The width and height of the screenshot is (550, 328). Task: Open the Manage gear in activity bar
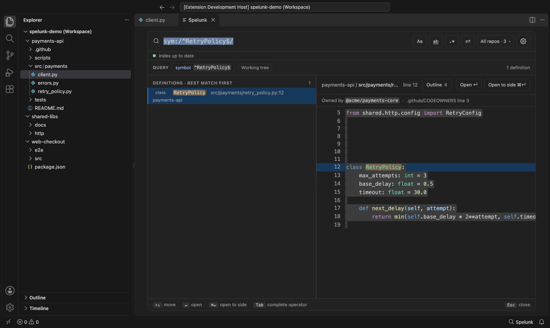click(10, 307)
